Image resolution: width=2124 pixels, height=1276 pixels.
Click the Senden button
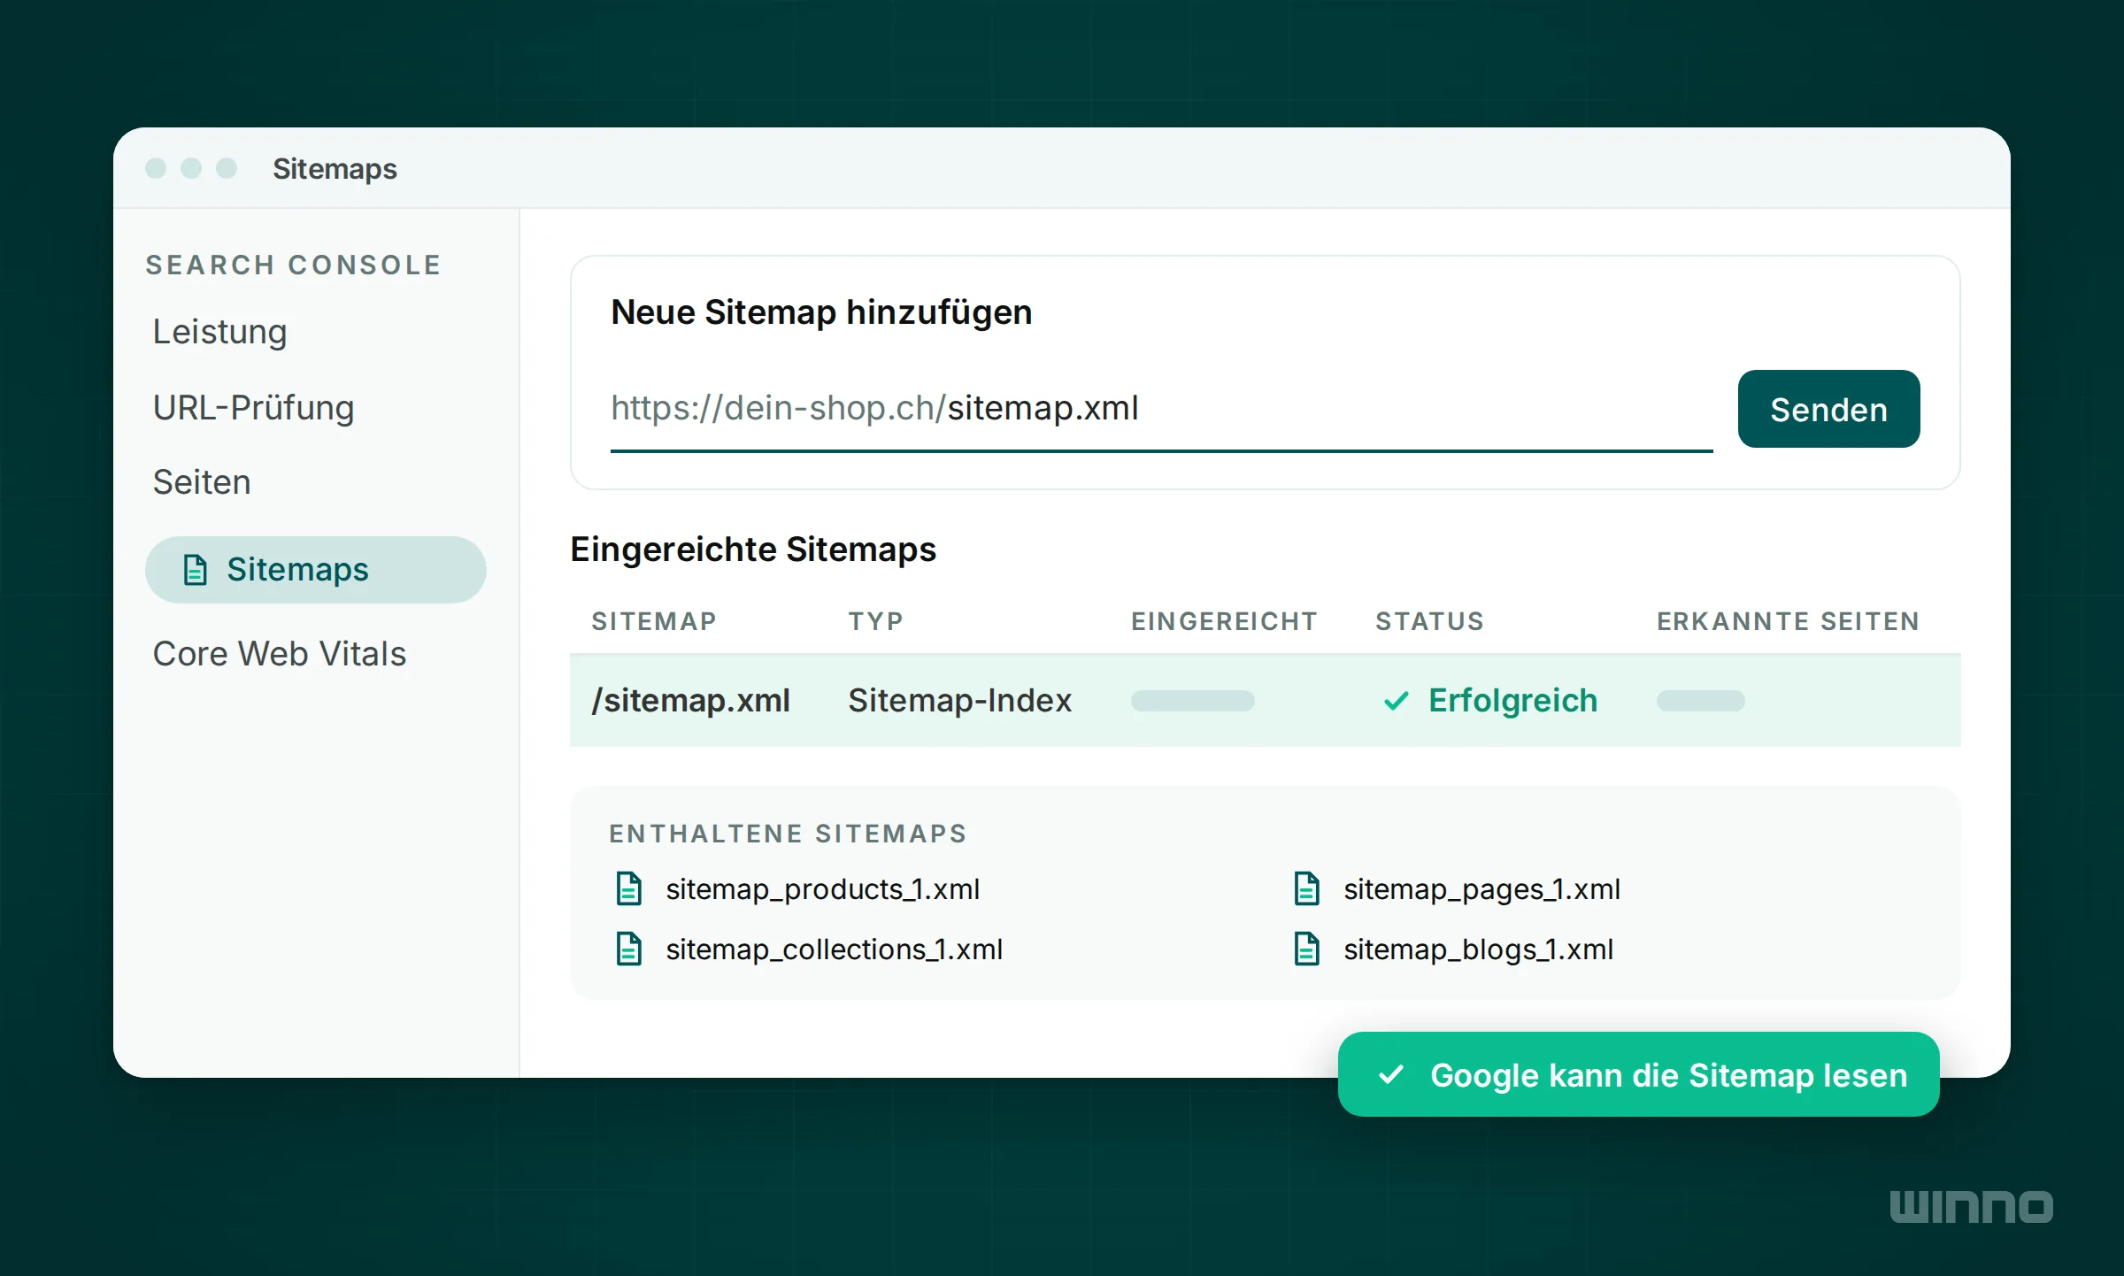1828,409
